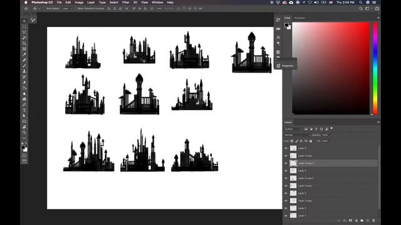Open Color panel flyout menu
Image resolution: width=401 pixels, height=225 pixels.
coord(378,18)
